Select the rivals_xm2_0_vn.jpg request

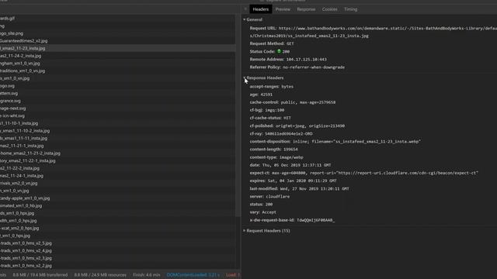point(117,183)
